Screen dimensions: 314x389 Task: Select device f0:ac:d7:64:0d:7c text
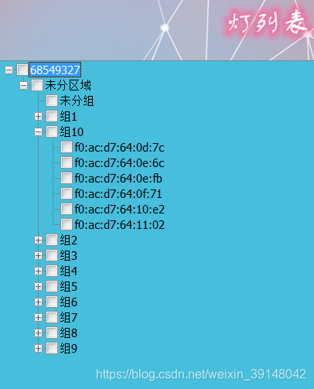pyautogui.click(x=120, y=148)
